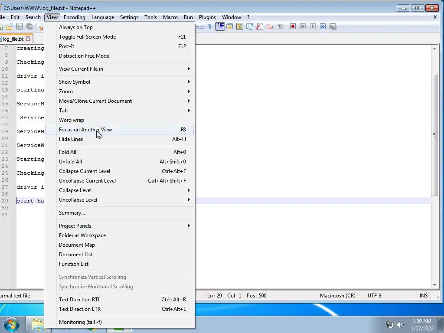Click the Folder as Workspace toolbar icon

[x=270, y=26]
